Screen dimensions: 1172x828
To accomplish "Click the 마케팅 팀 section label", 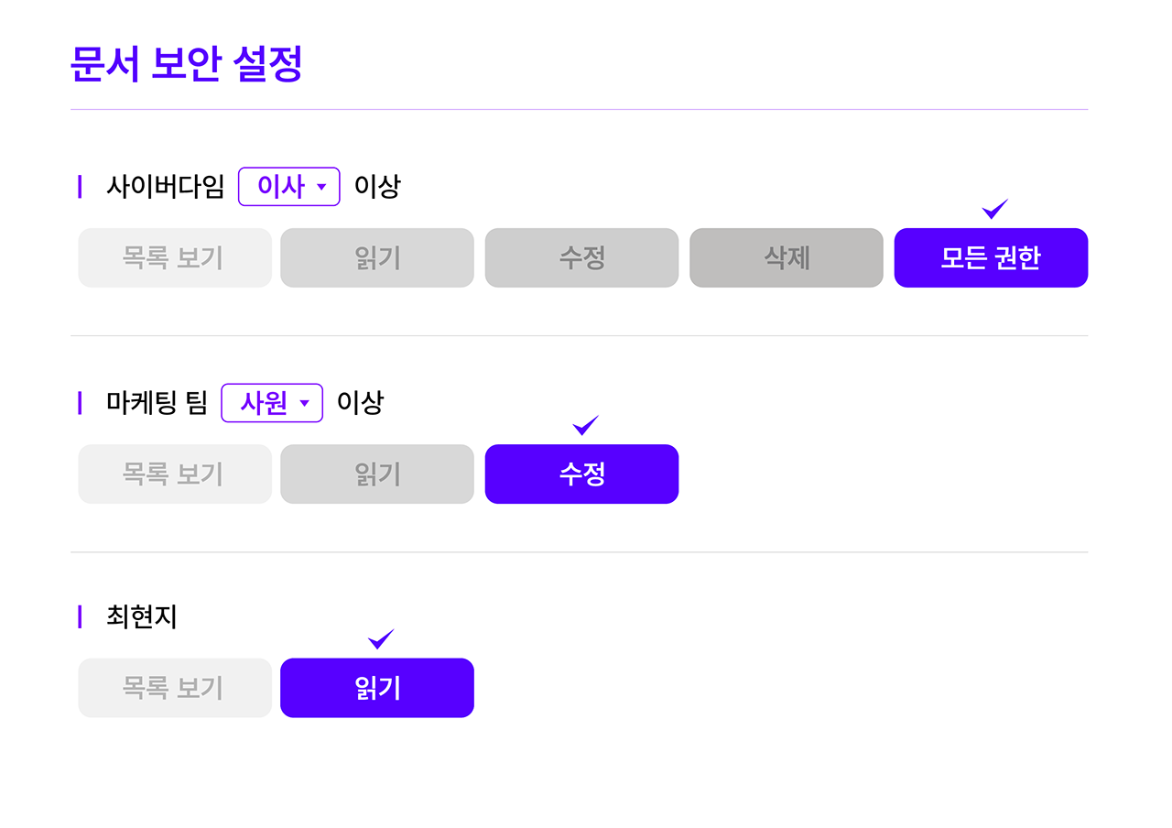I will pyautogui.click(x=157, y=403).
